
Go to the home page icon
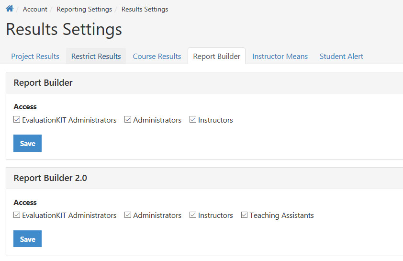[10, 9]
